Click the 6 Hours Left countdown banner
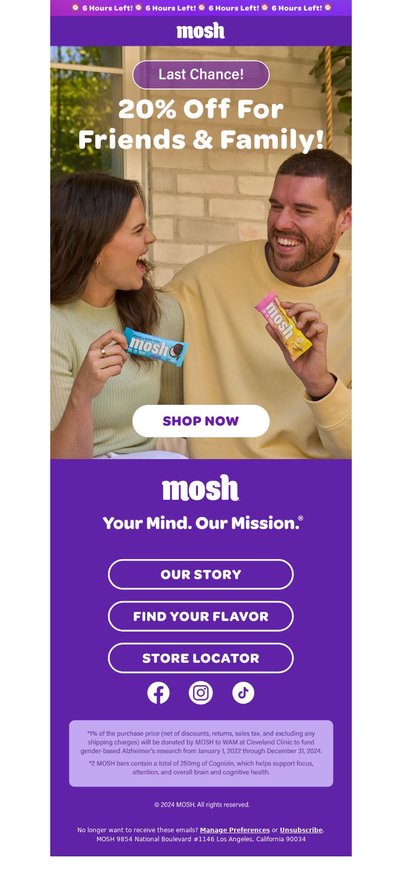Screen dimensions: 402x880 click(x=201, y=8)
